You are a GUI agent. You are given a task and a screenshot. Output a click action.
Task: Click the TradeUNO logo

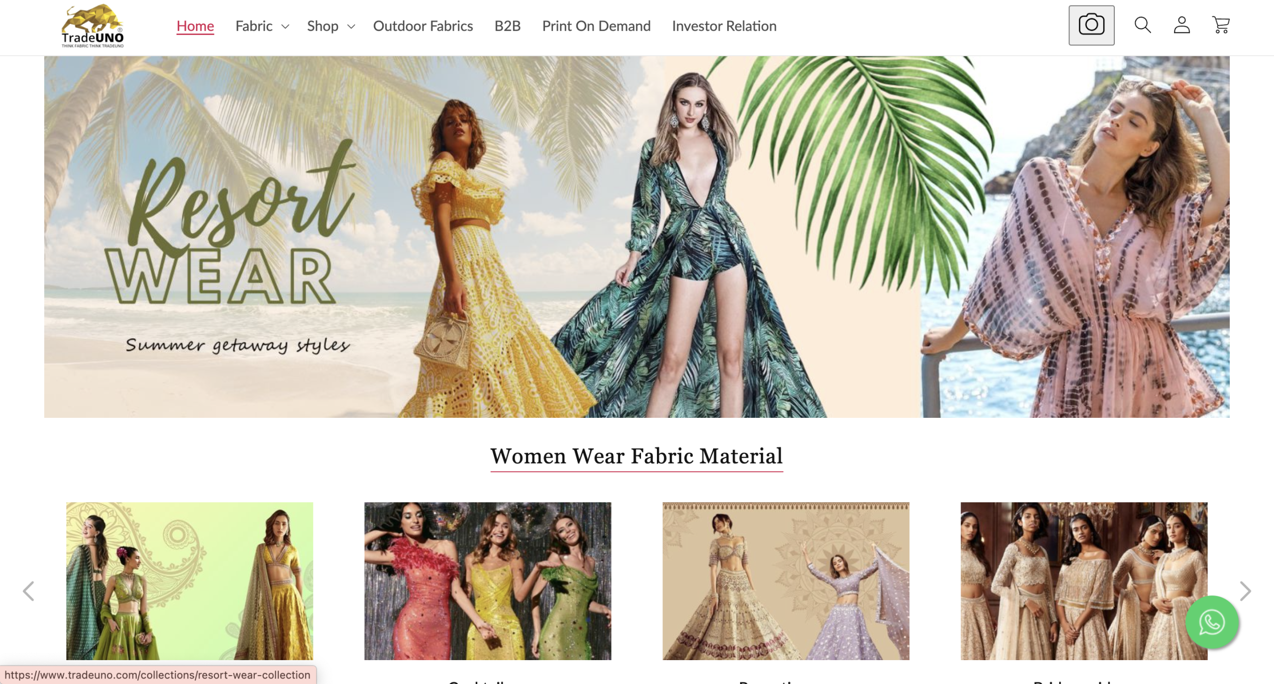click(x=93, y=26)
